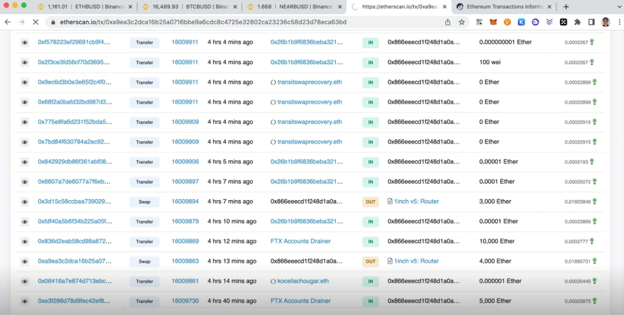Screen dimensions: 624x315
Task: Close the Ethereum Transactions Information tab
Action: 549,7
